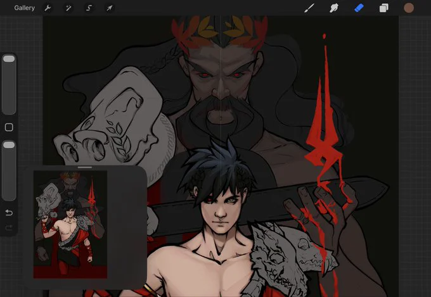Open the Layers panel
Screen dimensions: 431x297
(x=383, y=8)
